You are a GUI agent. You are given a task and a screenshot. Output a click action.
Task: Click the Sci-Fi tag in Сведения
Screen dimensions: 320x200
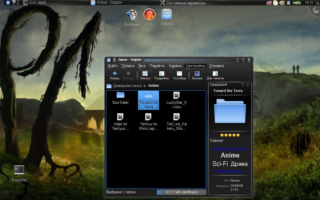[221, 164]
